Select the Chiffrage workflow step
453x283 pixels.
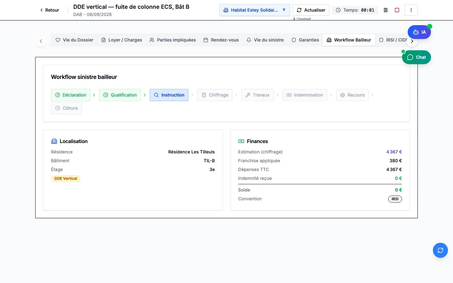point(215,95)
